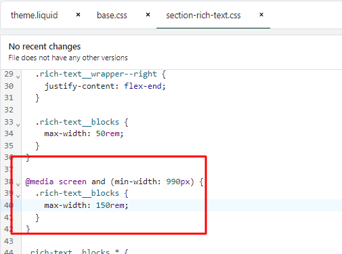The height and width of the screenshot is (254, 342).
Task: Close the base.css tab
Action: point(148,15)
